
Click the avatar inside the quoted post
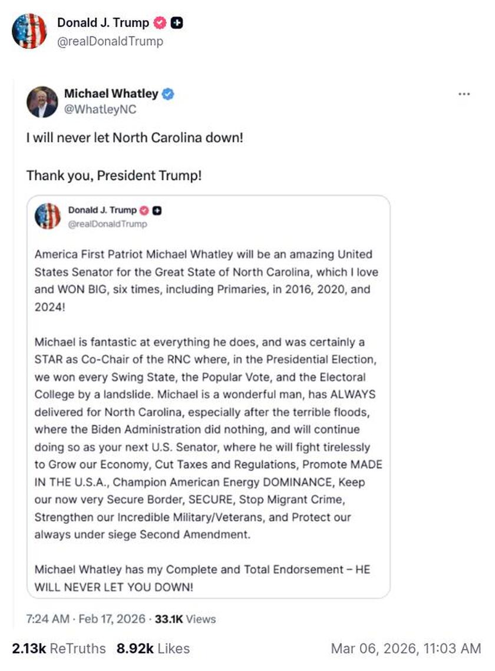48,216
